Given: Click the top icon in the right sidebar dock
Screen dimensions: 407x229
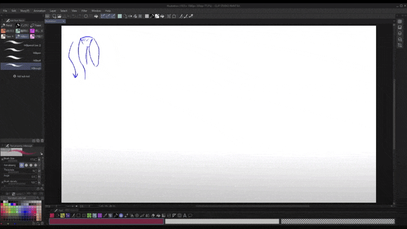Looking at the screenshot, I should [400, 21].
